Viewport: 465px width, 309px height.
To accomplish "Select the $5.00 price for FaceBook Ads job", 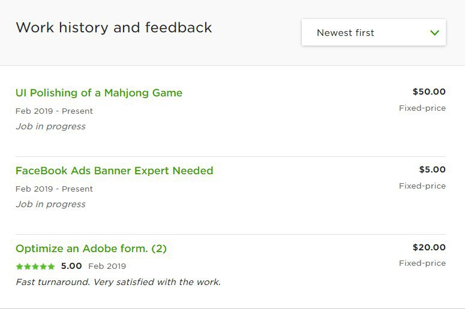I will pos(432,169).
